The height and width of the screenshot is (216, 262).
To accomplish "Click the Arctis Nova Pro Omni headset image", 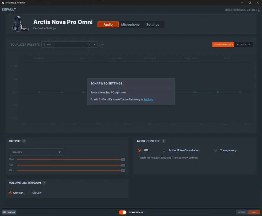I will pos(20,24).
